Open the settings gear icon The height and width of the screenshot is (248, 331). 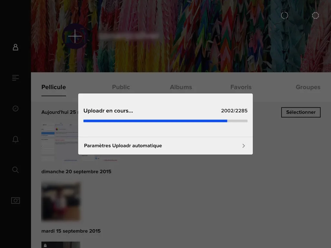pyautogui.click(x=315, y=15)
